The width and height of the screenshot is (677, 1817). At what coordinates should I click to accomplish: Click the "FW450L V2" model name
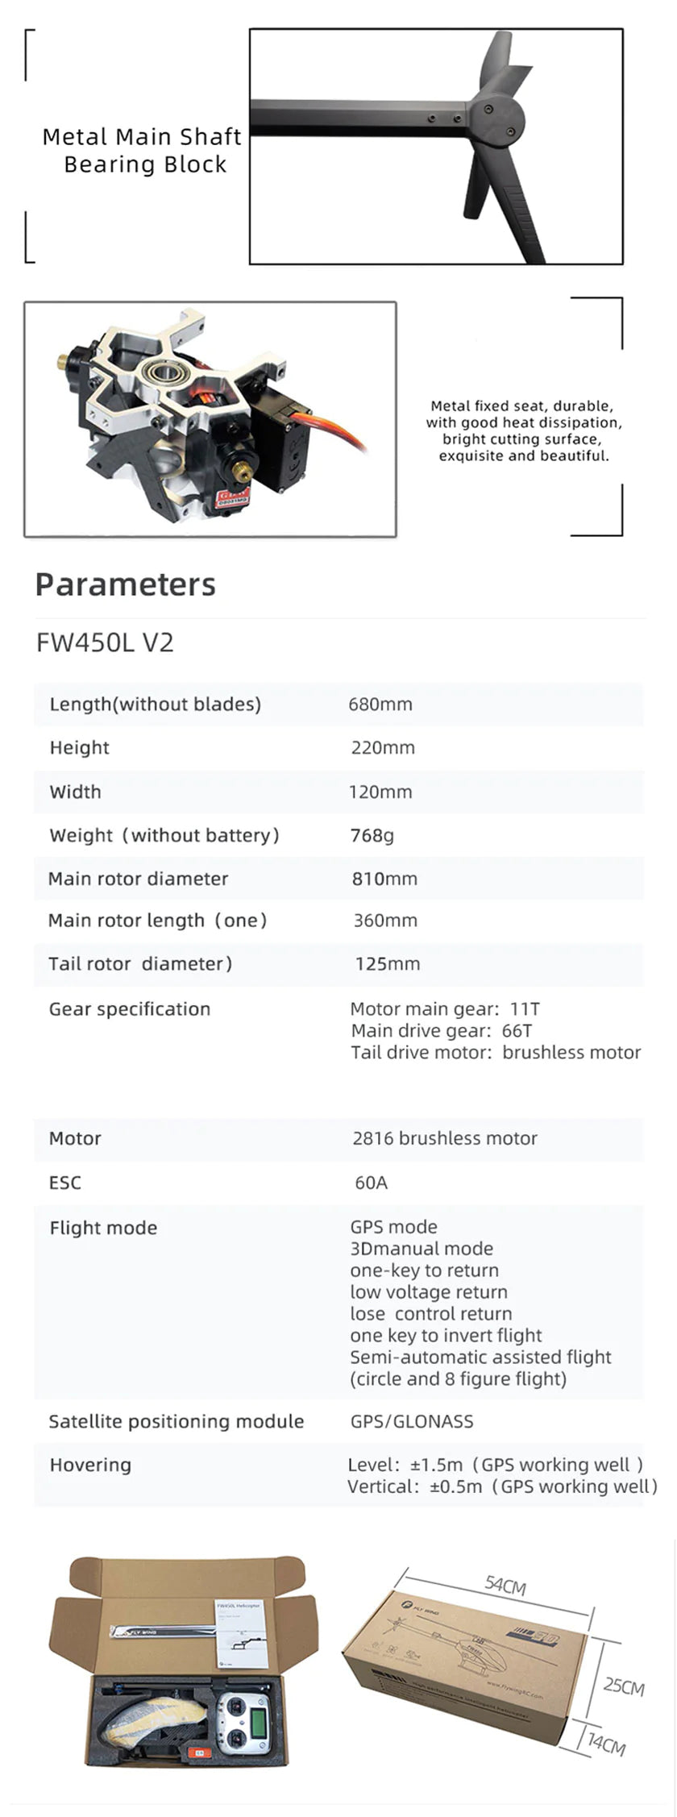105,642
